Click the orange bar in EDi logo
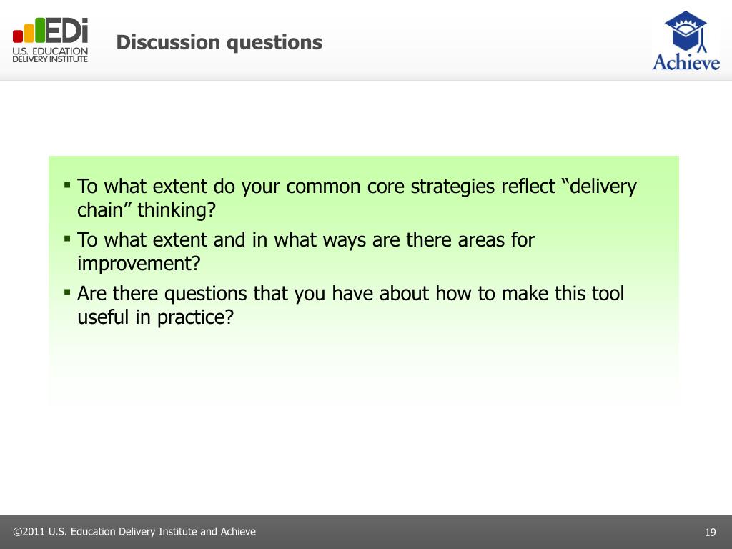Image resolution: width=732 pixels, height=549 pixels. pyautogui.click(x=29, y=33)
